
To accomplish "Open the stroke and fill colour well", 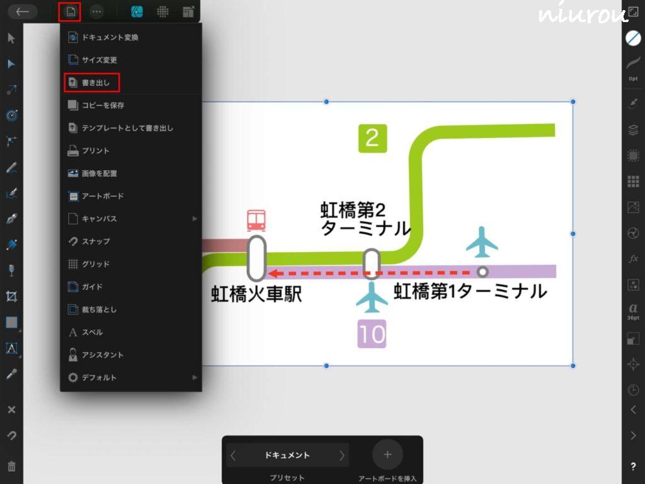I will click(633, 38).
